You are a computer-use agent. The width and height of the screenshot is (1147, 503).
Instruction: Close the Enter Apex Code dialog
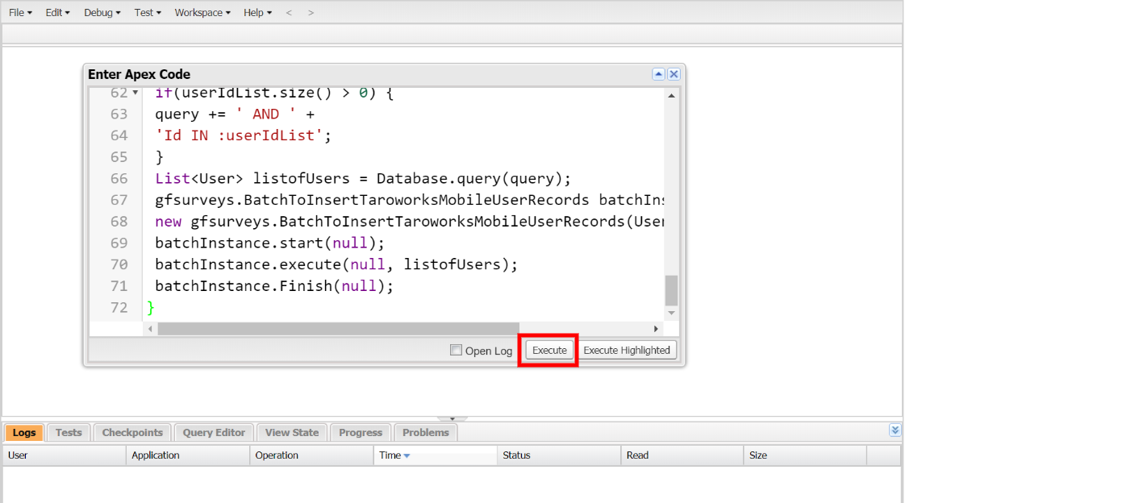[x=674, y=74]
